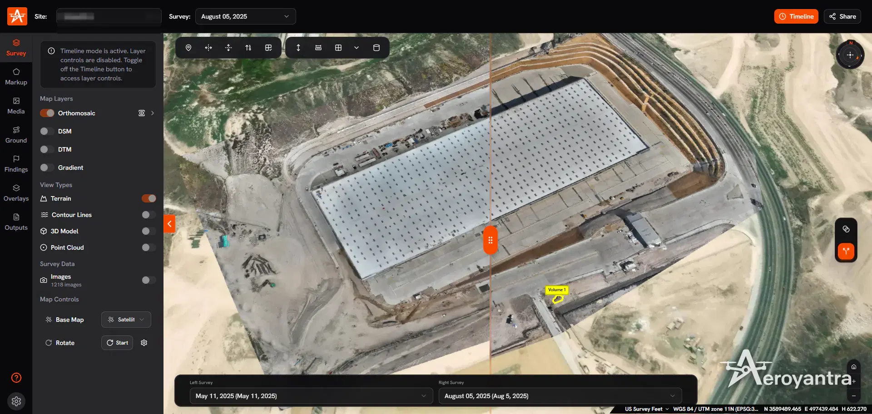Open the Outputs sidebar tab
This screenshot has width=872, height=414.
point(16,222)
